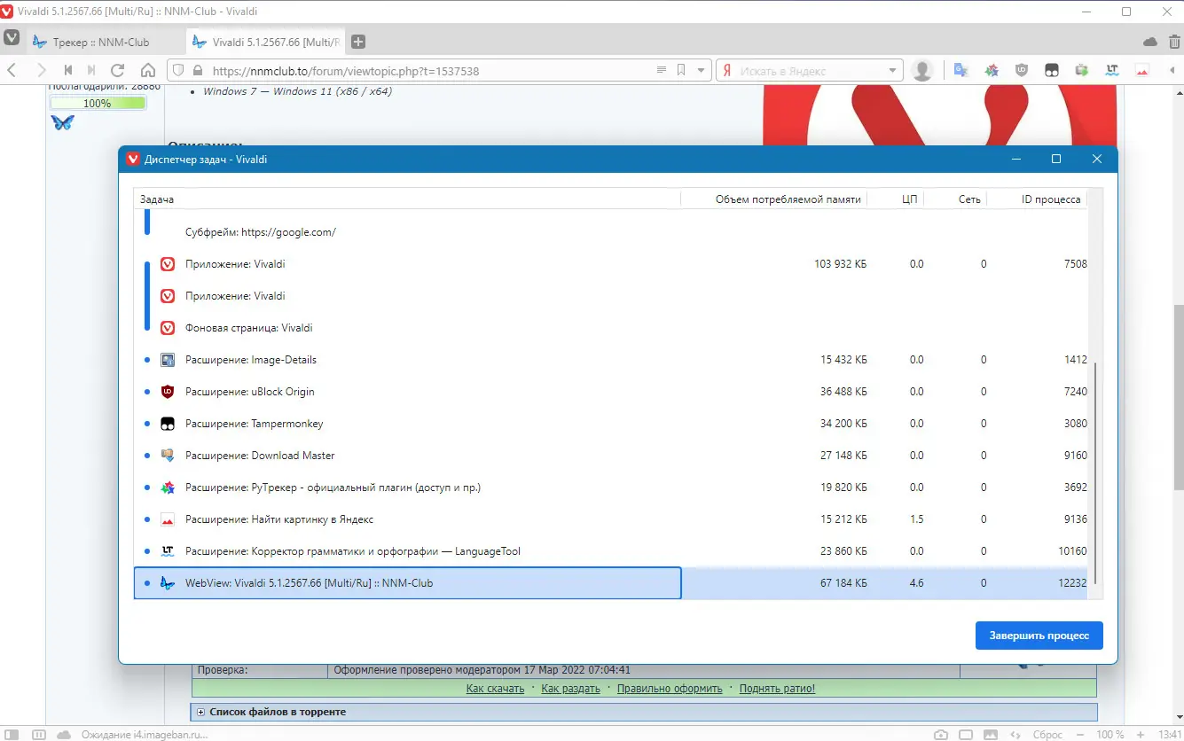1184x741 pixels.
Task: Open the shield tracker-blocker icon in address bar
Action: coord(177,71)
